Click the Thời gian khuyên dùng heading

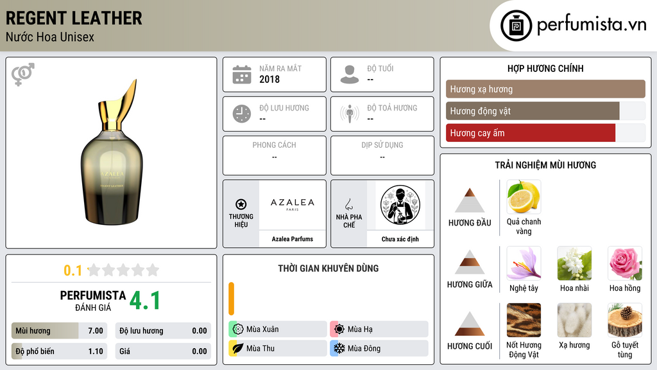(328, 268)
